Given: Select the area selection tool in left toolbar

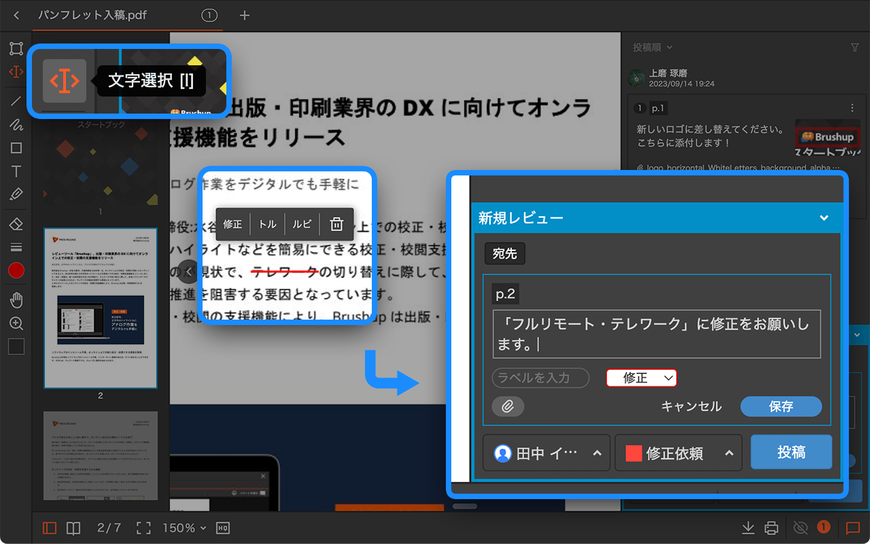Looking at the screenshot, I should (x=16, y=49).
